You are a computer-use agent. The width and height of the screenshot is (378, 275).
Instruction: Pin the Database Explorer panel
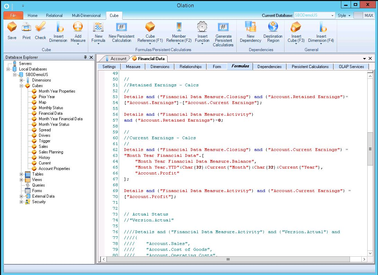coord(85,57)
